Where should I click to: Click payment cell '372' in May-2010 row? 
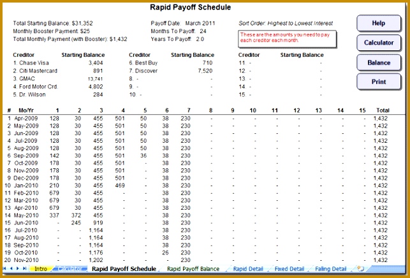(76, 216)
